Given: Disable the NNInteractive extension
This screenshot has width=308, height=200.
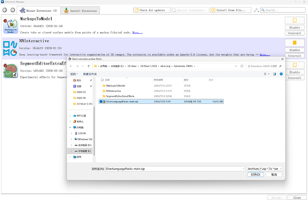Looking at the screenshot, I should point(295,50).
